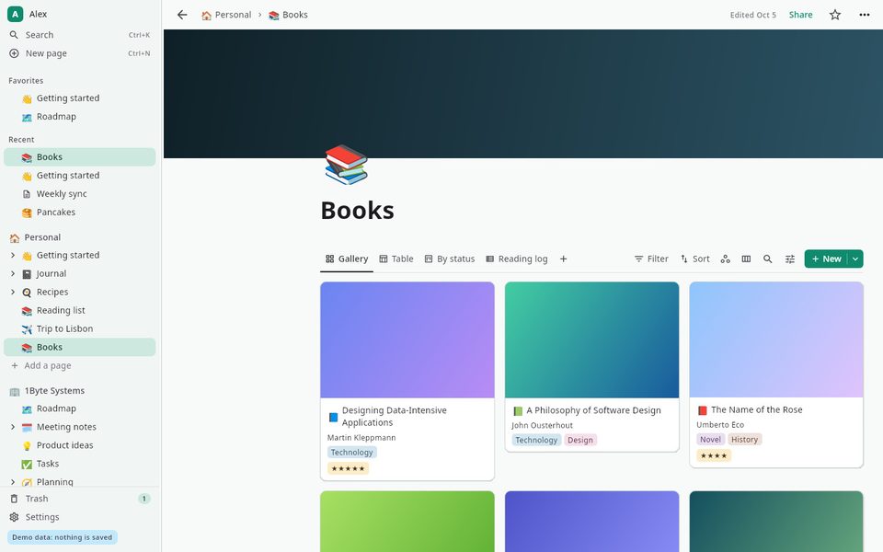Expand the Getting started page under Personal

point(13,255)
